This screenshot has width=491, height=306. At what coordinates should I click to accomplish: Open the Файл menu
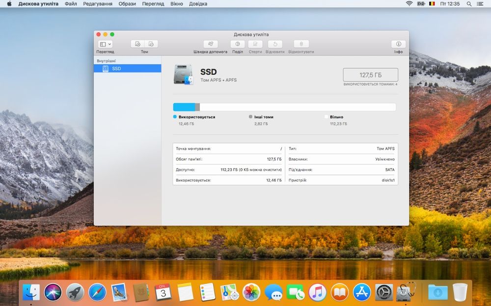point(71,4)
